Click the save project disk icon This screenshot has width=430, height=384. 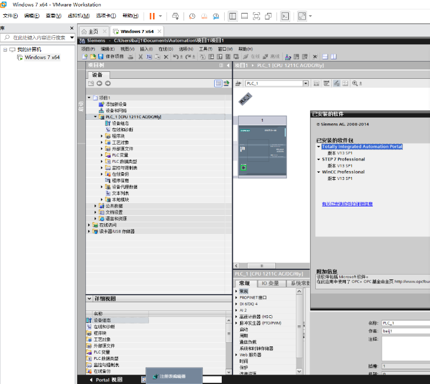101,56
